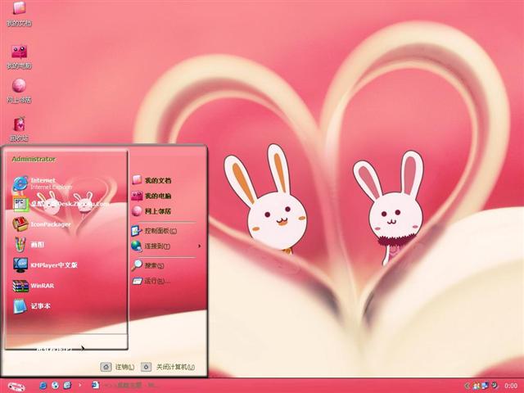This screenshot has width=524, height=393.
Task: Select 搜索 in the Start menu
Action: (152, 265)
